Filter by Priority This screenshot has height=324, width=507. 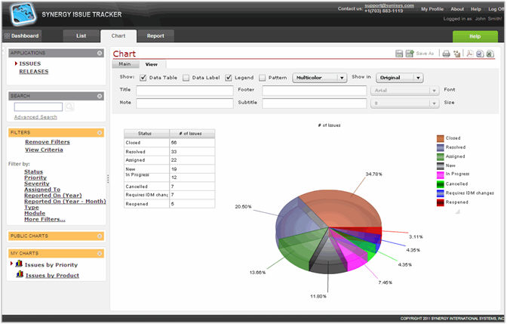[x=35, y=177]
